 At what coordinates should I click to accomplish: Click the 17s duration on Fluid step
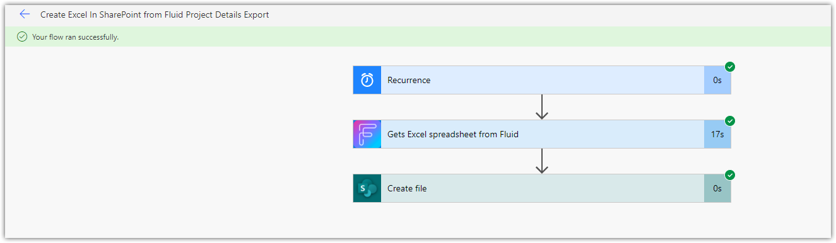pyautogui.click(x=717, y=134)
